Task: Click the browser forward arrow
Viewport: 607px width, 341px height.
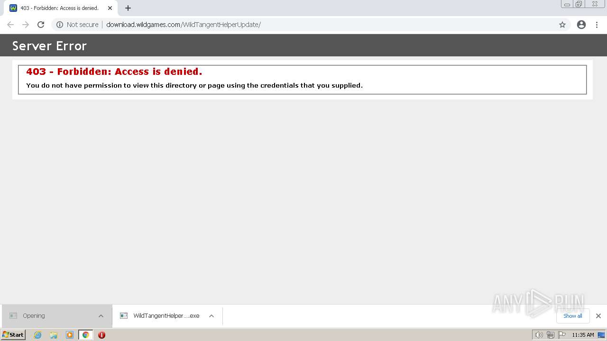Action: click(x=26, y=25)
